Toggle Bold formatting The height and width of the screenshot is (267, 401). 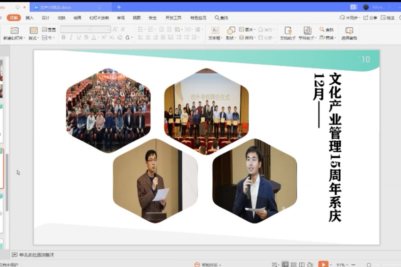[64, 37]
